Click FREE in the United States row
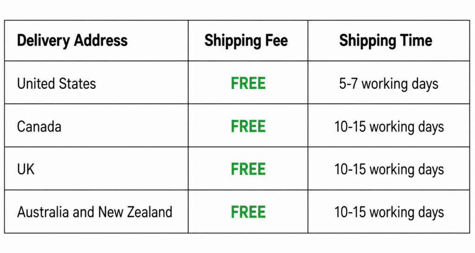The height and width of the screenshot is (253, 475). point(248,83)
